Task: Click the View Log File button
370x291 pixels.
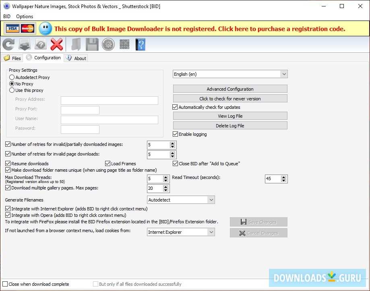Action: click(230, 116)
